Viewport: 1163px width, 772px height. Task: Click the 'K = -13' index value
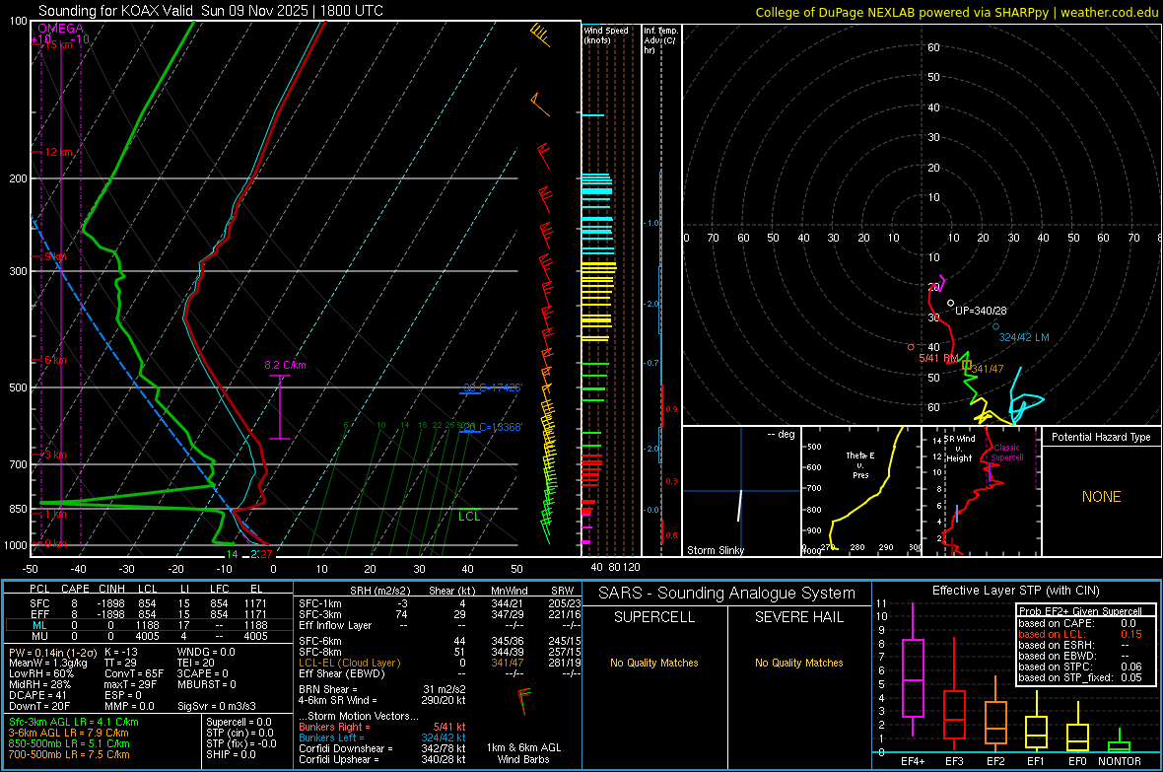pos(121,652)
